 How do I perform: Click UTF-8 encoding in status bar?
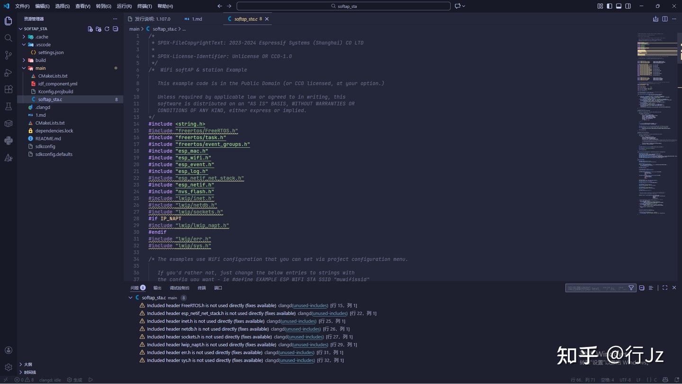(x=625, y=380)
